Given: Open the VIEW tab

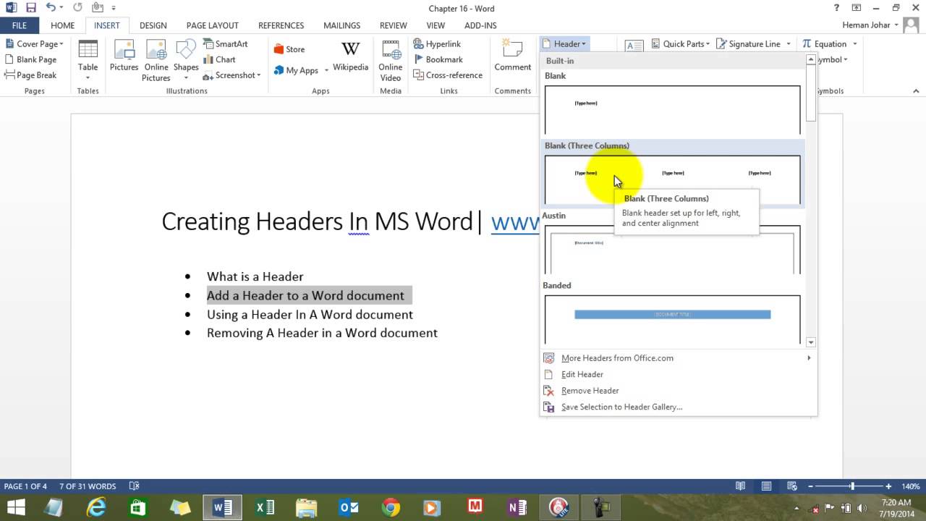Looking at the screenshot, I should tap(436, 25).
